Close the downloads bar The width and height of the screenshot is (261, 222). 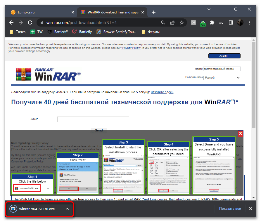point(251,209)
